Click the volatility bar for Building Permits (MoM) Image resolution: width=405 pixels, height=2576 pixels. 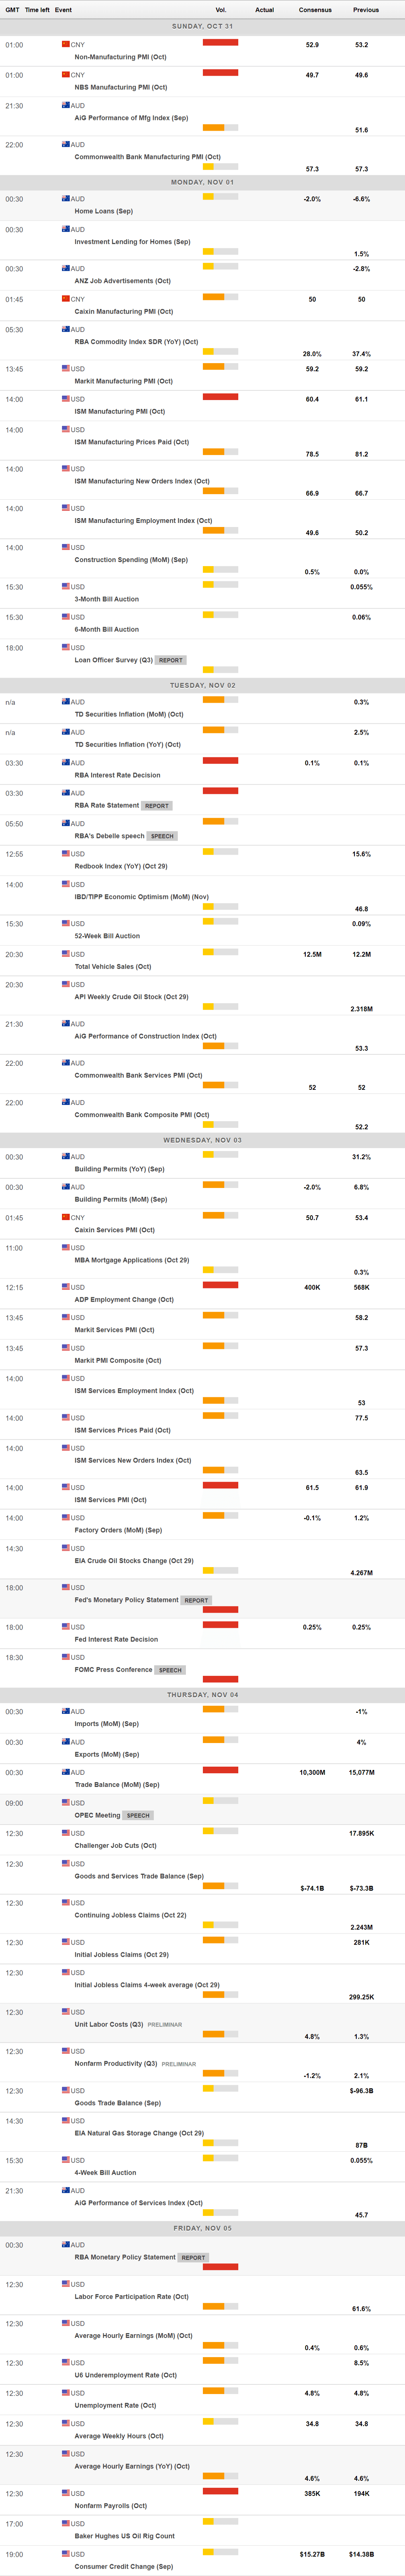(220, 1185)
